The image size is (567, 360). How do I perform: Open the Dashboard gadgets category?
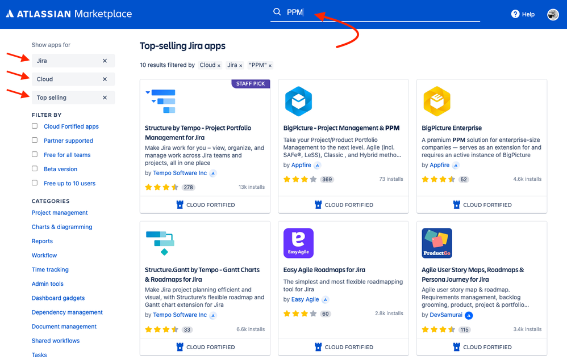58,298
